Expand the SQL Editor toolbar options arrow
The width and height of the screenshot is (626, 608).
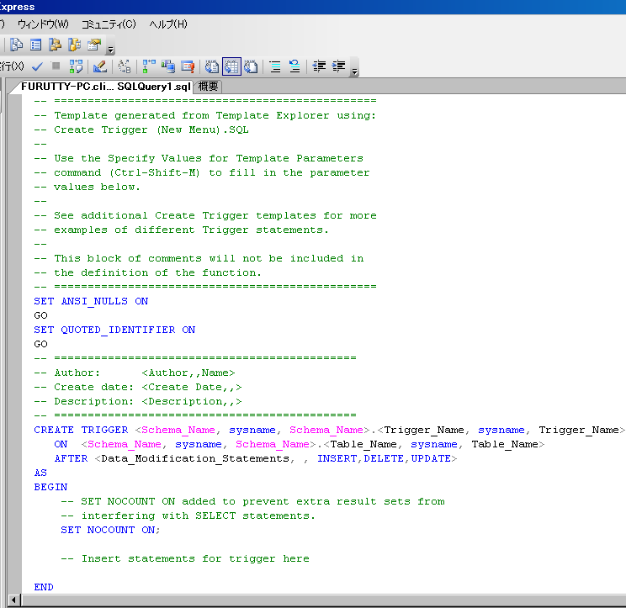point(354,71)
